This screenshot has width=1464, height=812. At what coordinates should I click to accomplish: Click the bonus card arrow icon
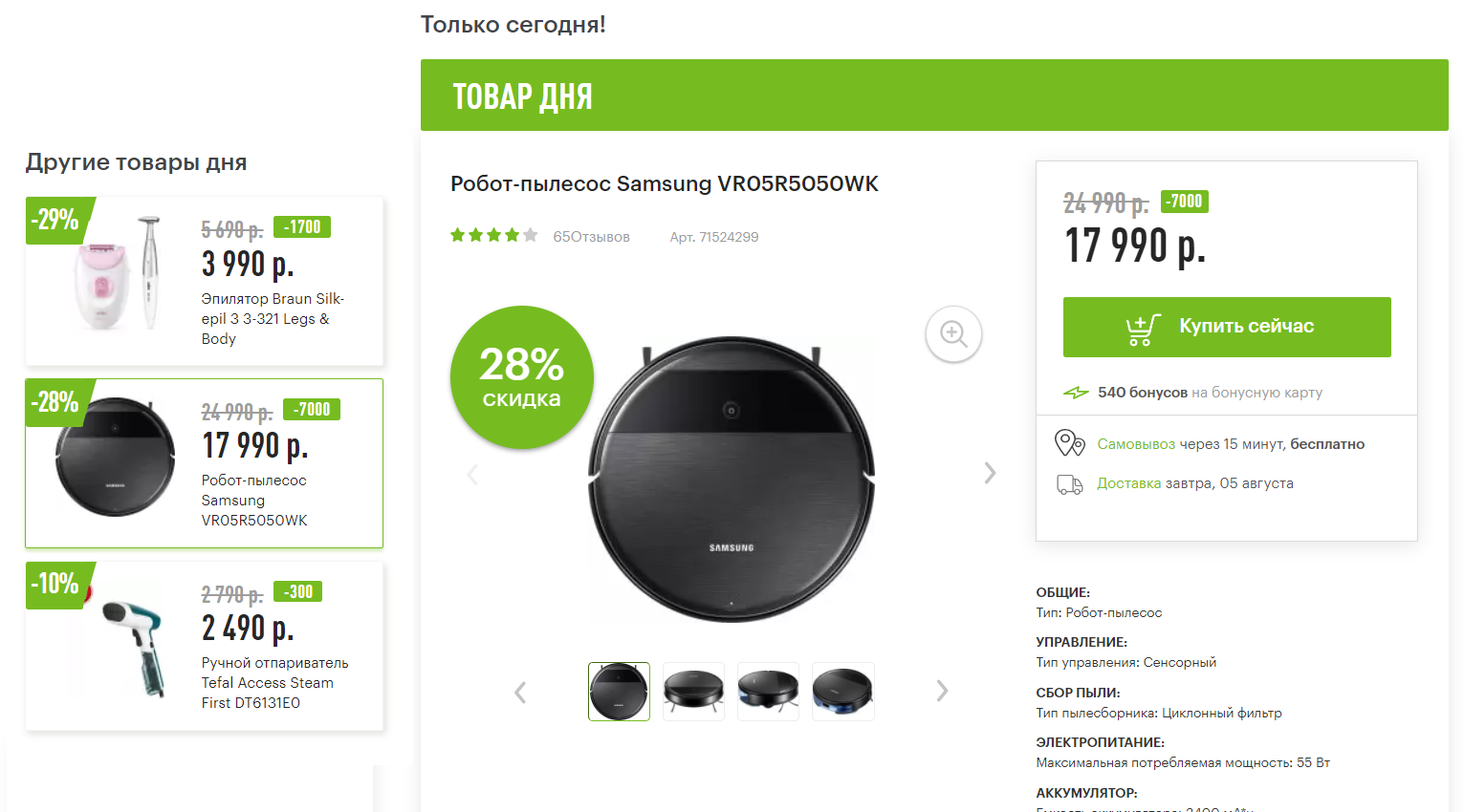coord(1076,393)
